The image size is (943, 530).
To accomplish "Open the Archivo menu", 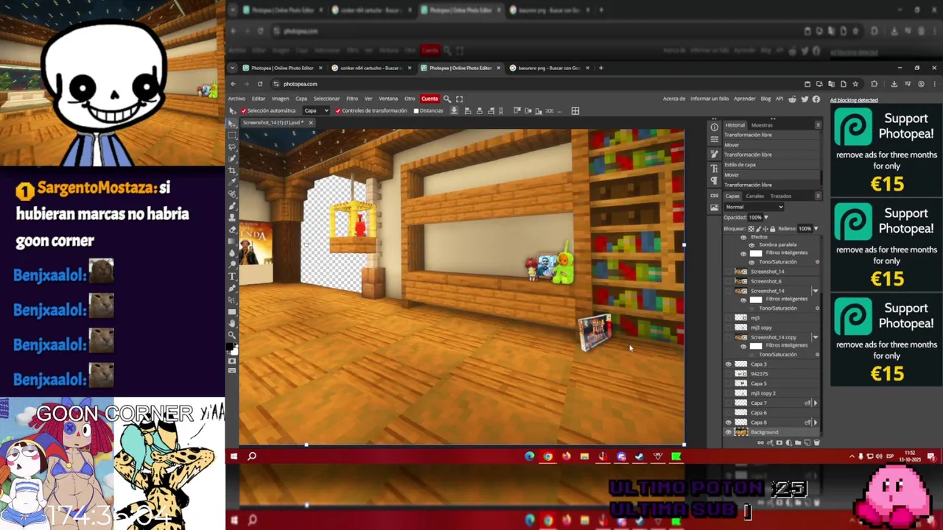I will click(236, 99).
